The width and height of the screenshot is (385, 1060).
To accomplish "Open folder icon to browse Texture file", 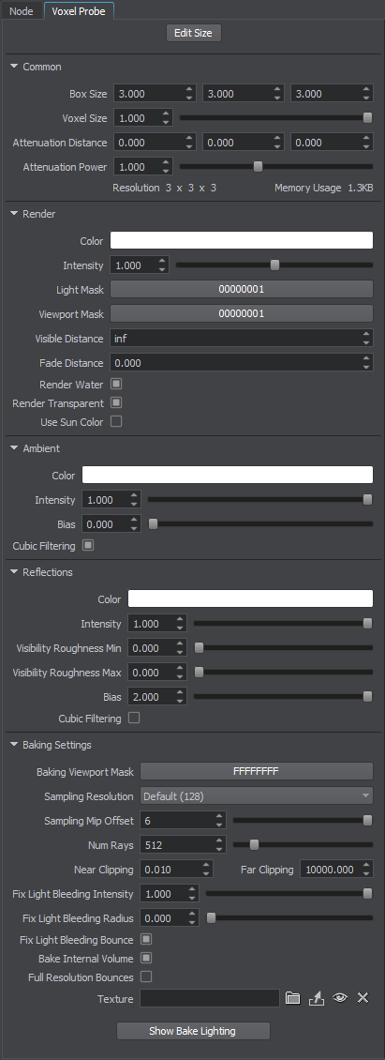I will tap(292, 998).
